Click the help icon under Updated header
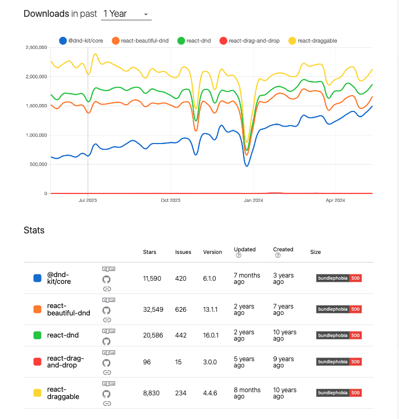This screenshot has height=419, width=399. pos(238,255)
